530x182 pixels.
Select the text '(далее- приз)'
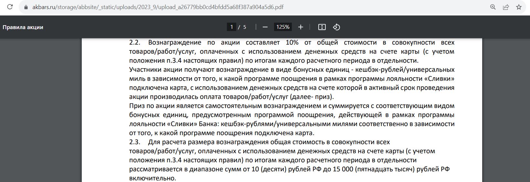pyautogui.click(x=311, y=97)
